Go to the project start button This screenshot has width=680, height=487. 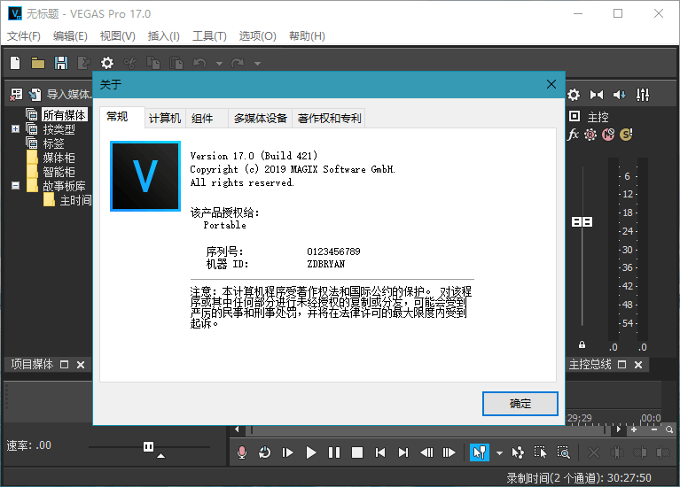(380, 452)
